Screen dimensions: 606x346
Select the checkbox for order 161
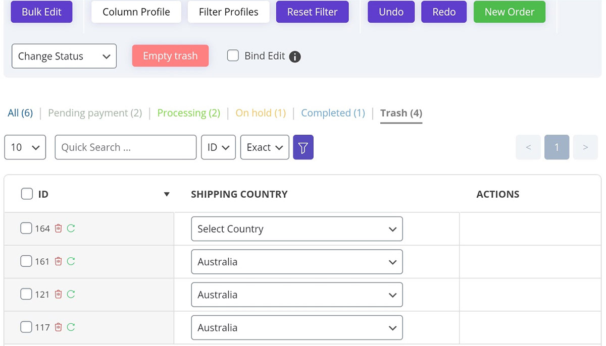(26, 261)
